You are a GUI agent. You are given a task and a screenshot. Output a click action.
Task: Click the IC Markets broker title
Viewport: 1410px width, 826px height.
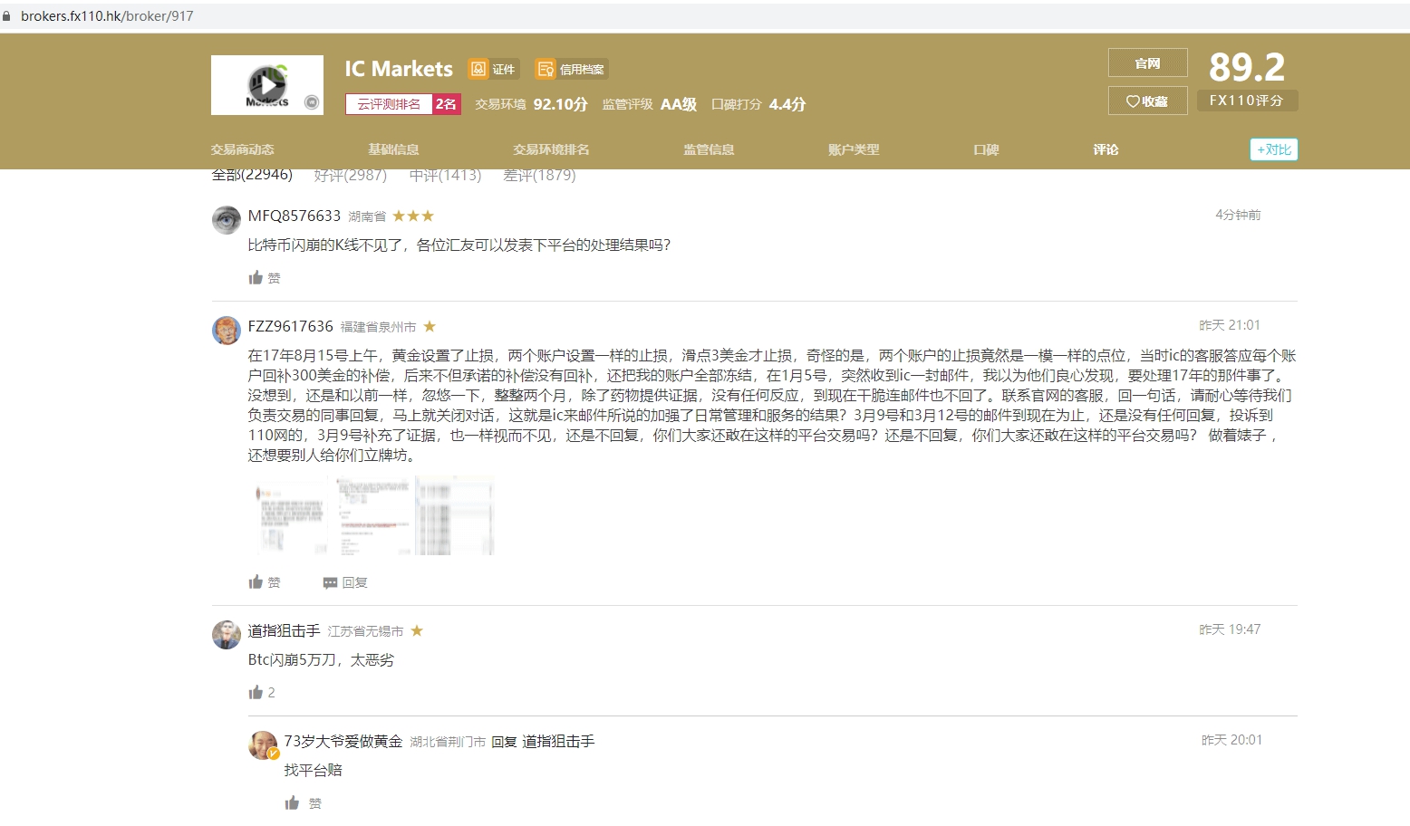coord(399,69)
